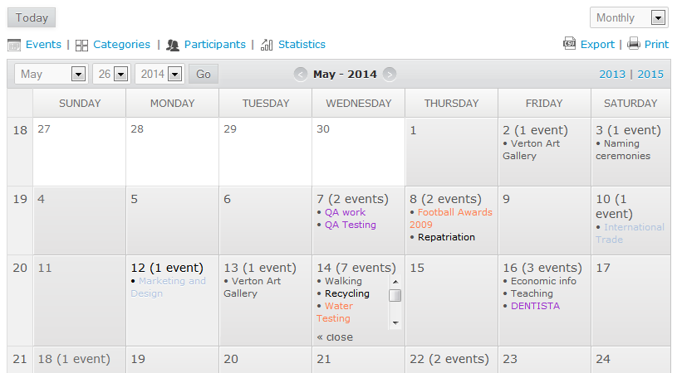Click the Statistics chart icon

point(267,45)
